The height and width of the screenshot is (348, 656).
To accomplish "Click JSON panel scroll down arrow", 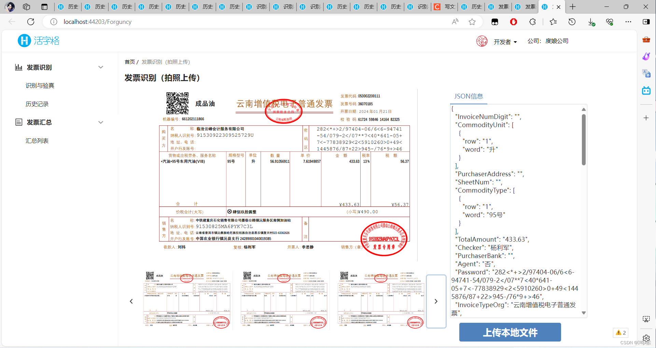I will [x=584, y=313].
